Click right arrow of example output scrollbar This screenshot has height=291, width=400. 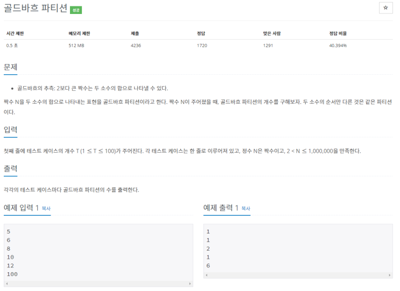[x=390, y=275]
